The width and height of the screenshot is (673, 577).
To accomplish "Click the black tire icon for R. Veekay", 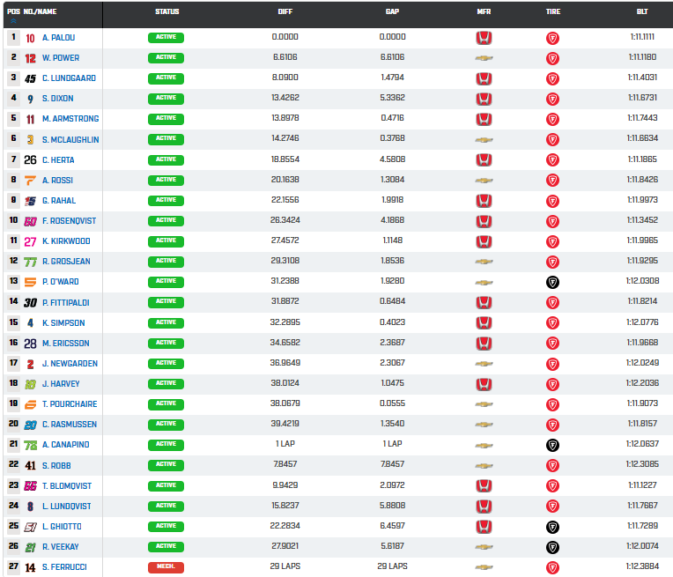I will click(552, 546).
